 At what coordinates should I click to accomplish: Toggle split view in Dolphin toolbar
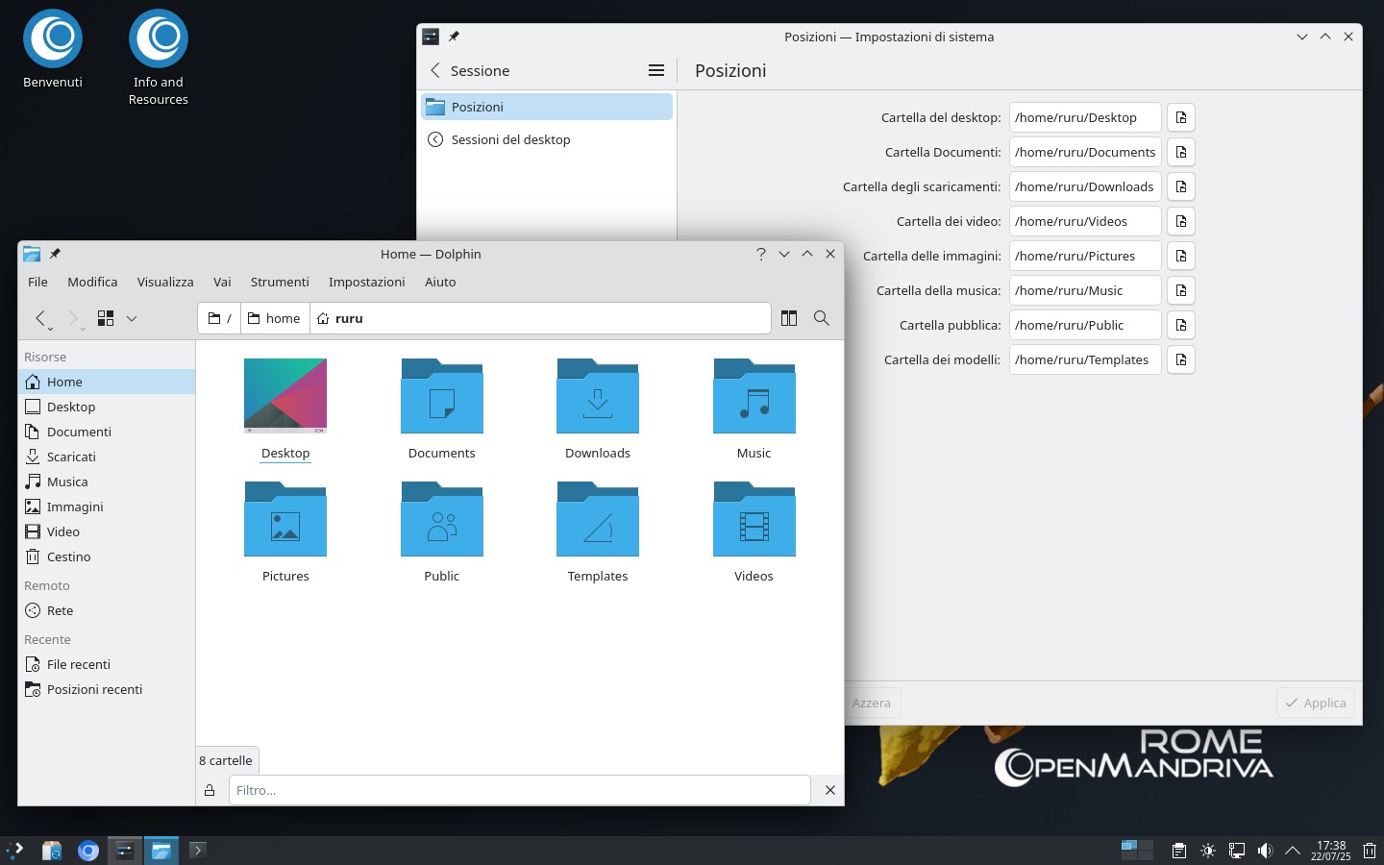[789, 318]
